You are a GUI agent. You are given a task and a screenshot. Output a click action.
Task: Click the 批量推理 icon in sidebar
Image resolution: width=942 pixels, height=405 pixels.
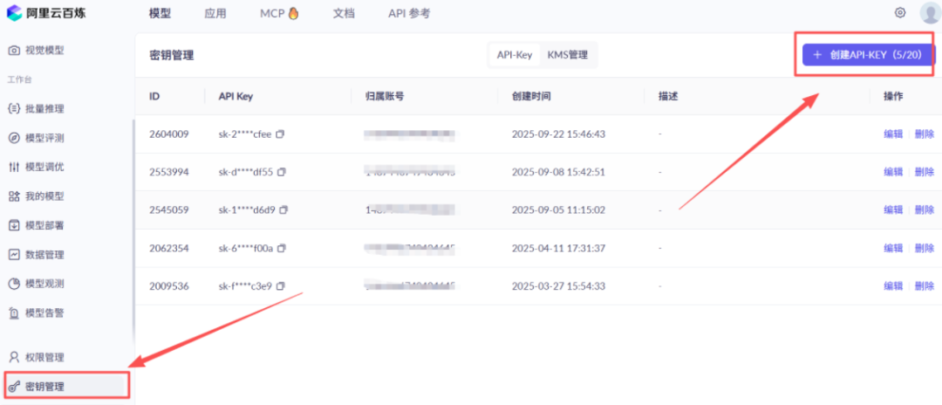pos(14,109)
